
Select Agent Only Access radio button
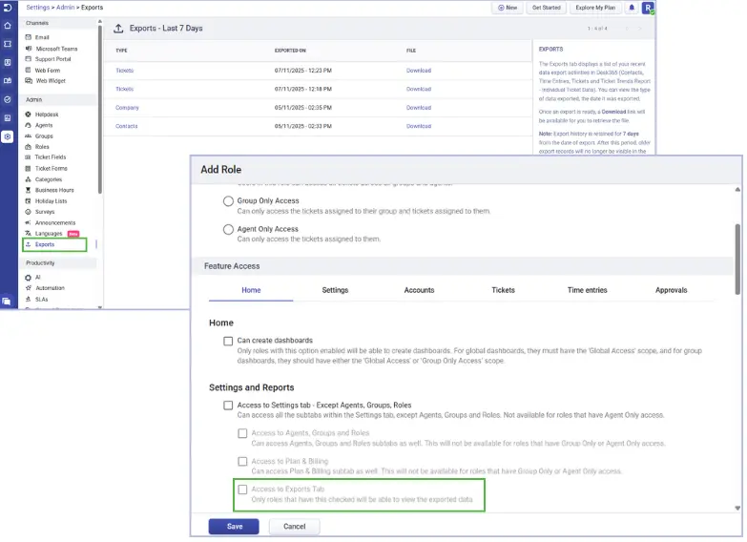click(x=228, y=230)
